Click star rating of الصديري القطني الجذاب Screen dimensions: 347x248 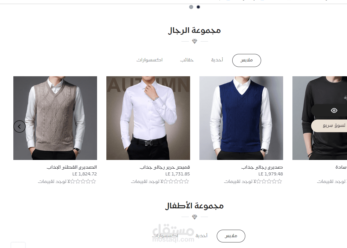coord(83,181)
